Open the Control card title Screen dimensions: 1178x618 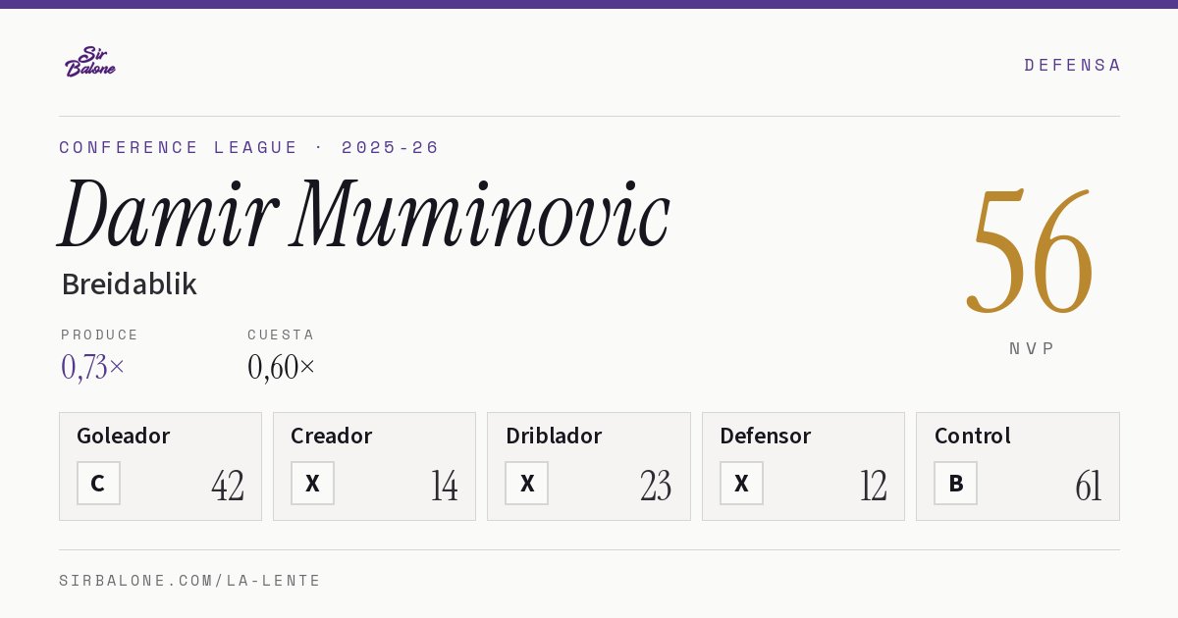point(972,436)
